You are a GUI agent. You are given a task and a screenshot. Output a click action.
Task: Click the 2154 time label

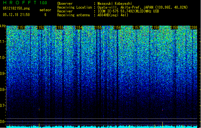[79, 28]
